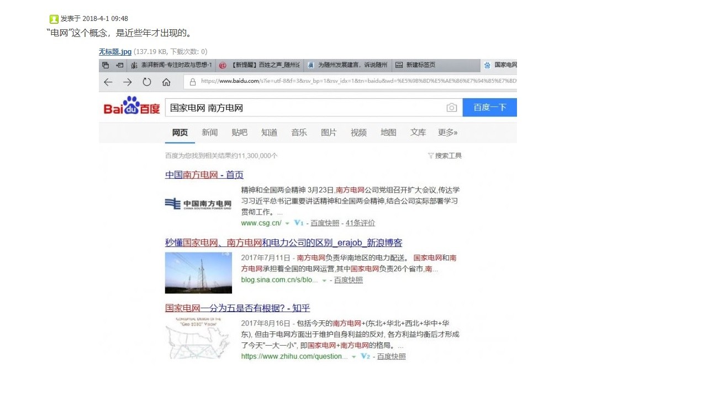Switch to the 澎湃新闻 browser tab
Image resolution: width=707 pixels, height=397 pixels.
[x=171, y=65]
